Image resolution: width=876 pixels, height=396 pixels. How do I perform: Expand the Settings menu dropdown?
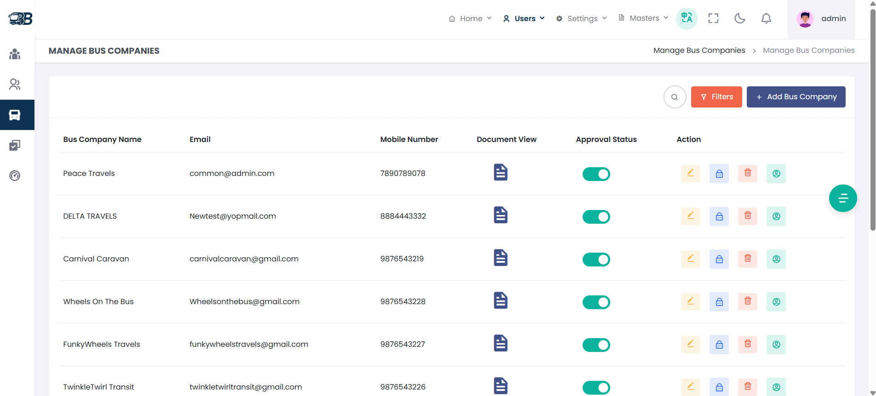(581, 18)
